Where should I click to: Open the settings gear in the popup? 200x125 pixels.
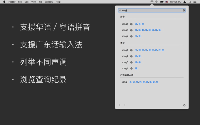[184, 105]
